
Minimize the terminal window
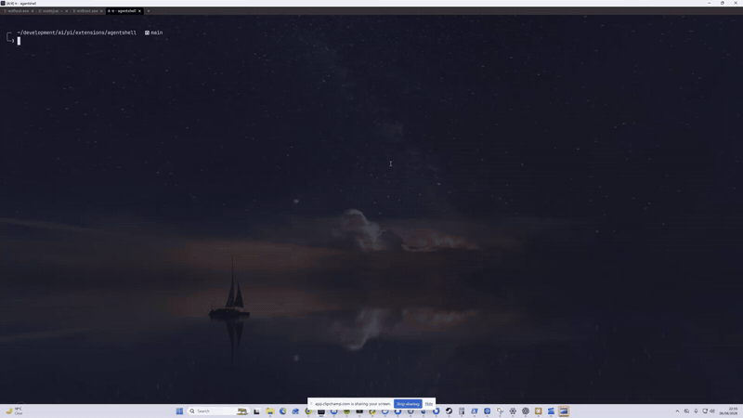click(709, 3)
